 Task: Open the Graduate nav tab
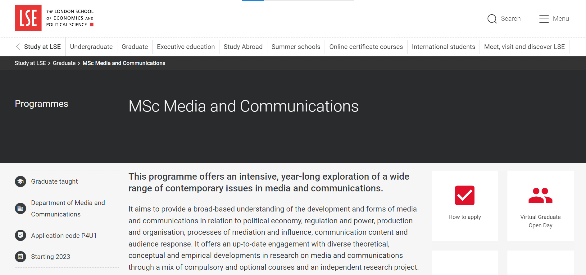[135, 47]
